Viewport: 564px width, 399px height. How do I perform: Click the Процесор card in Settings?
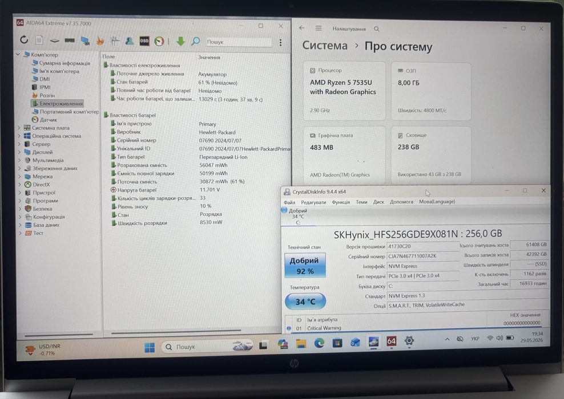[x=344, y=91]
